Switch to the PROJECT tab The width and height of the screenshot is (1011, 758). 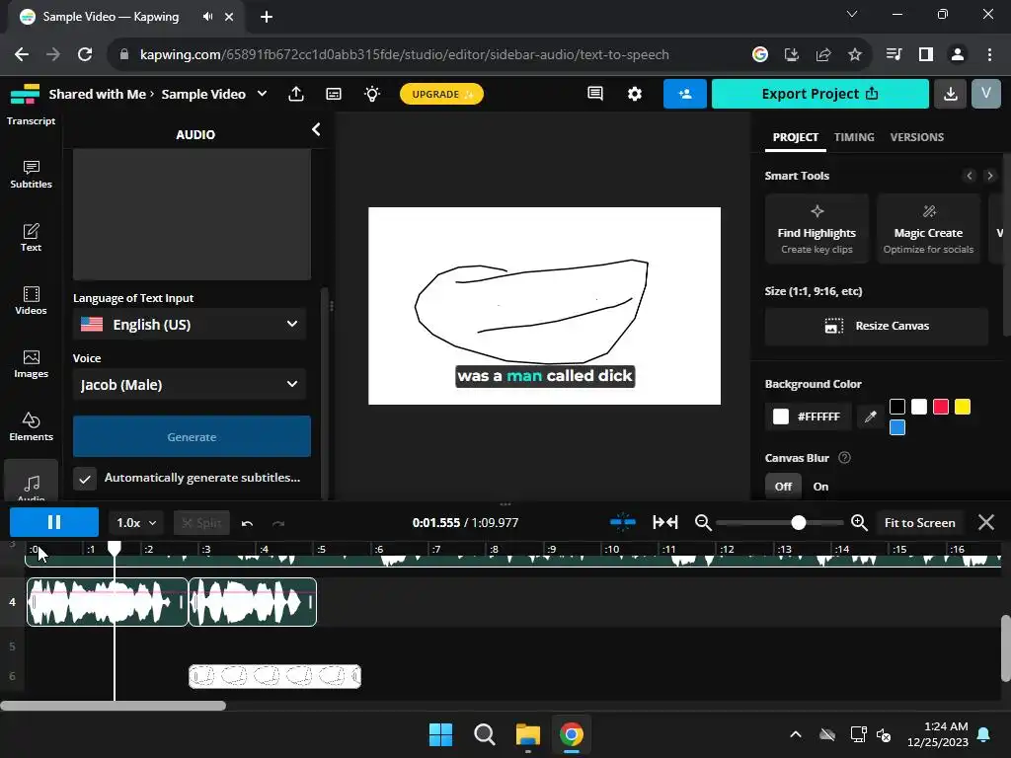[x=795, y=137]
